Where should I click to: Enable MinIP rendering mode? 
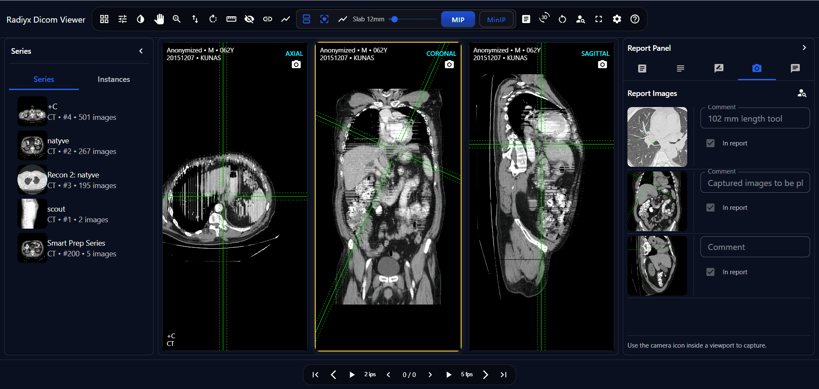pos(497,19)
